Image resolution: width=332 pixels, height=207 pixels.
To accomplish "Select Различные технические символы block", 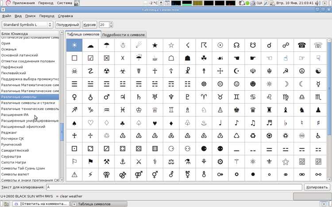I will [x=30, y=109].
